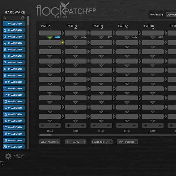Select Path 3's first empty slot
Image resolution: width=176 pixels, height=176 pixels.
pos(101,33)
